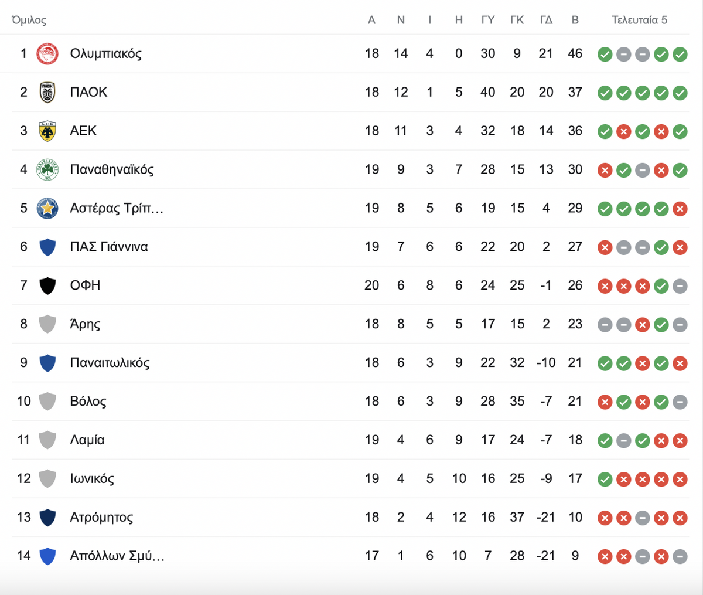Screen dimensions: 703x595
Task: Click the ΑΕΚ yellow eagle crest
Action: 47,131
